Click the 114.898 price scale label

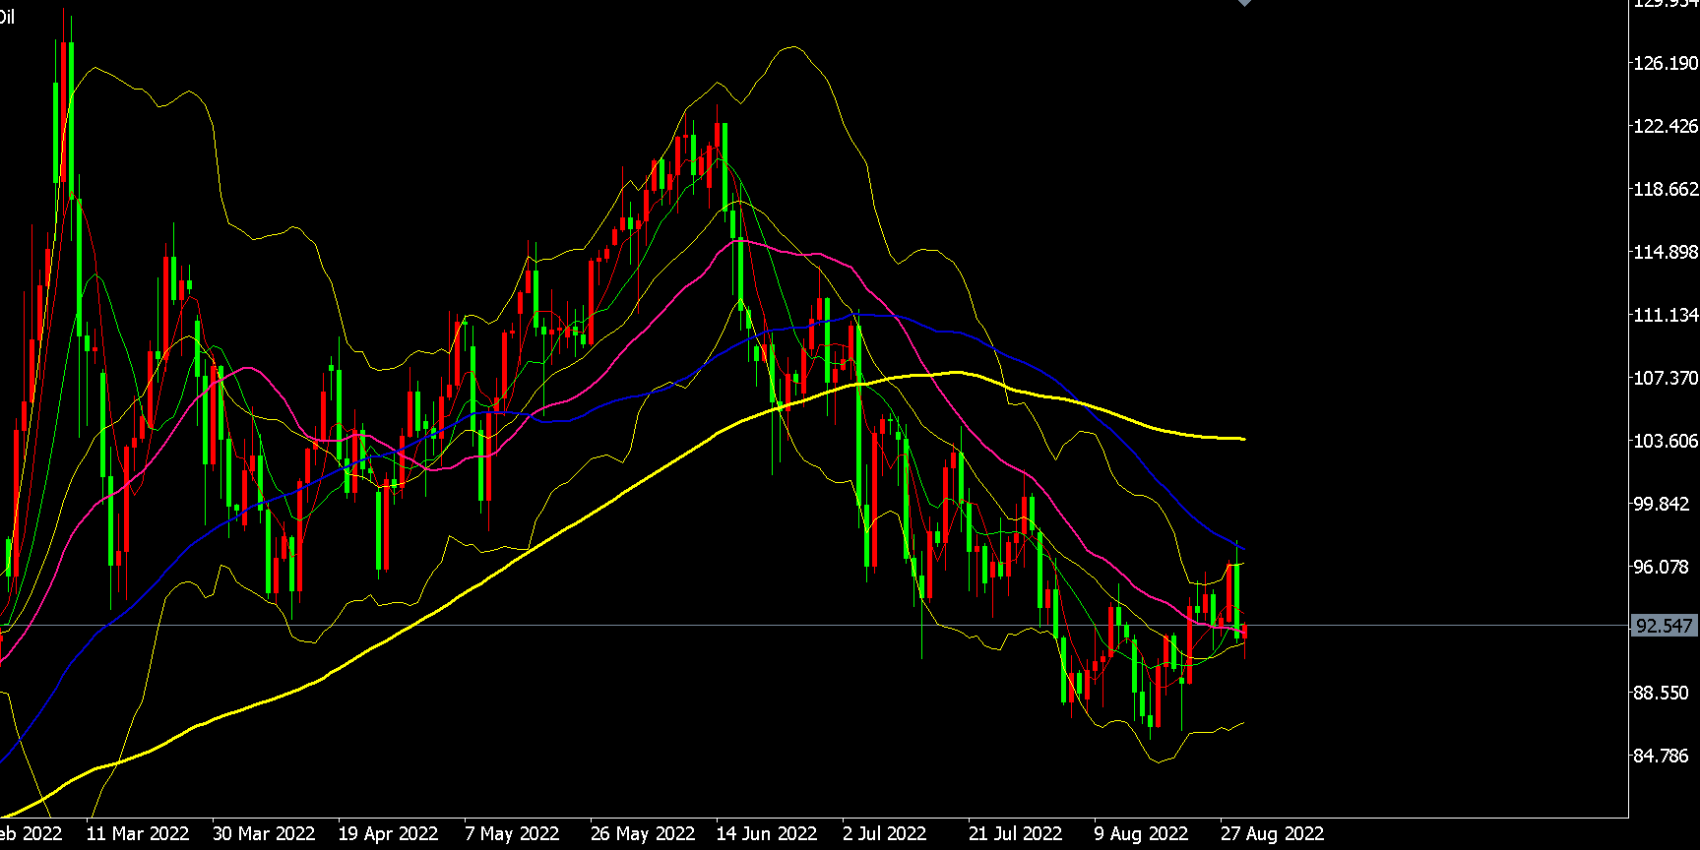point(1666,252)
